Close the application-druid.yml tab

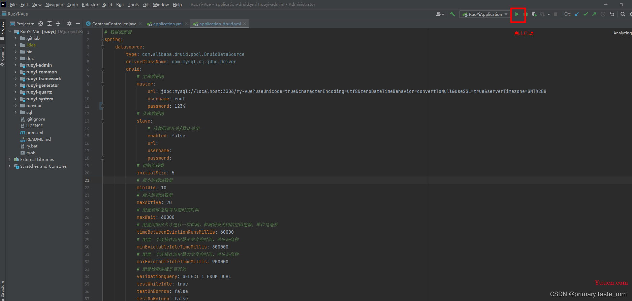[x=245, y=24]
